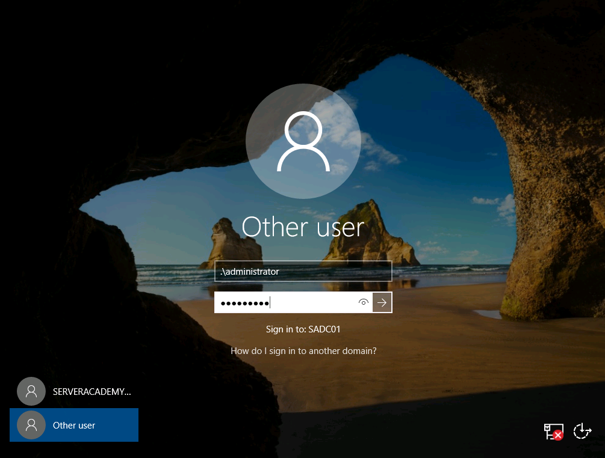This screenshot has width=605, height=458.
Task: Open the Ease of Access icon
Action: coord(582,431)
